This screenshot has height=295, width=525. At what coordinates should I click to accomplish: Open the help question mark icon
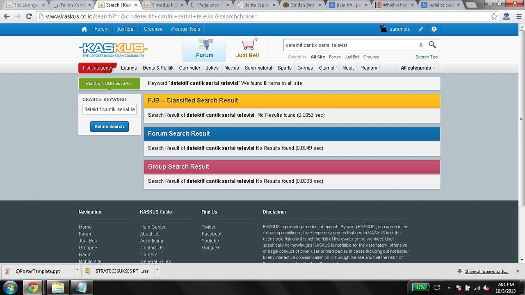(x=434, y=29)
